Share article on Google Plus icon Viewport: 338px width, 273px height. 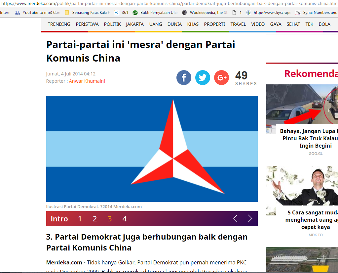tap(221, 77)
